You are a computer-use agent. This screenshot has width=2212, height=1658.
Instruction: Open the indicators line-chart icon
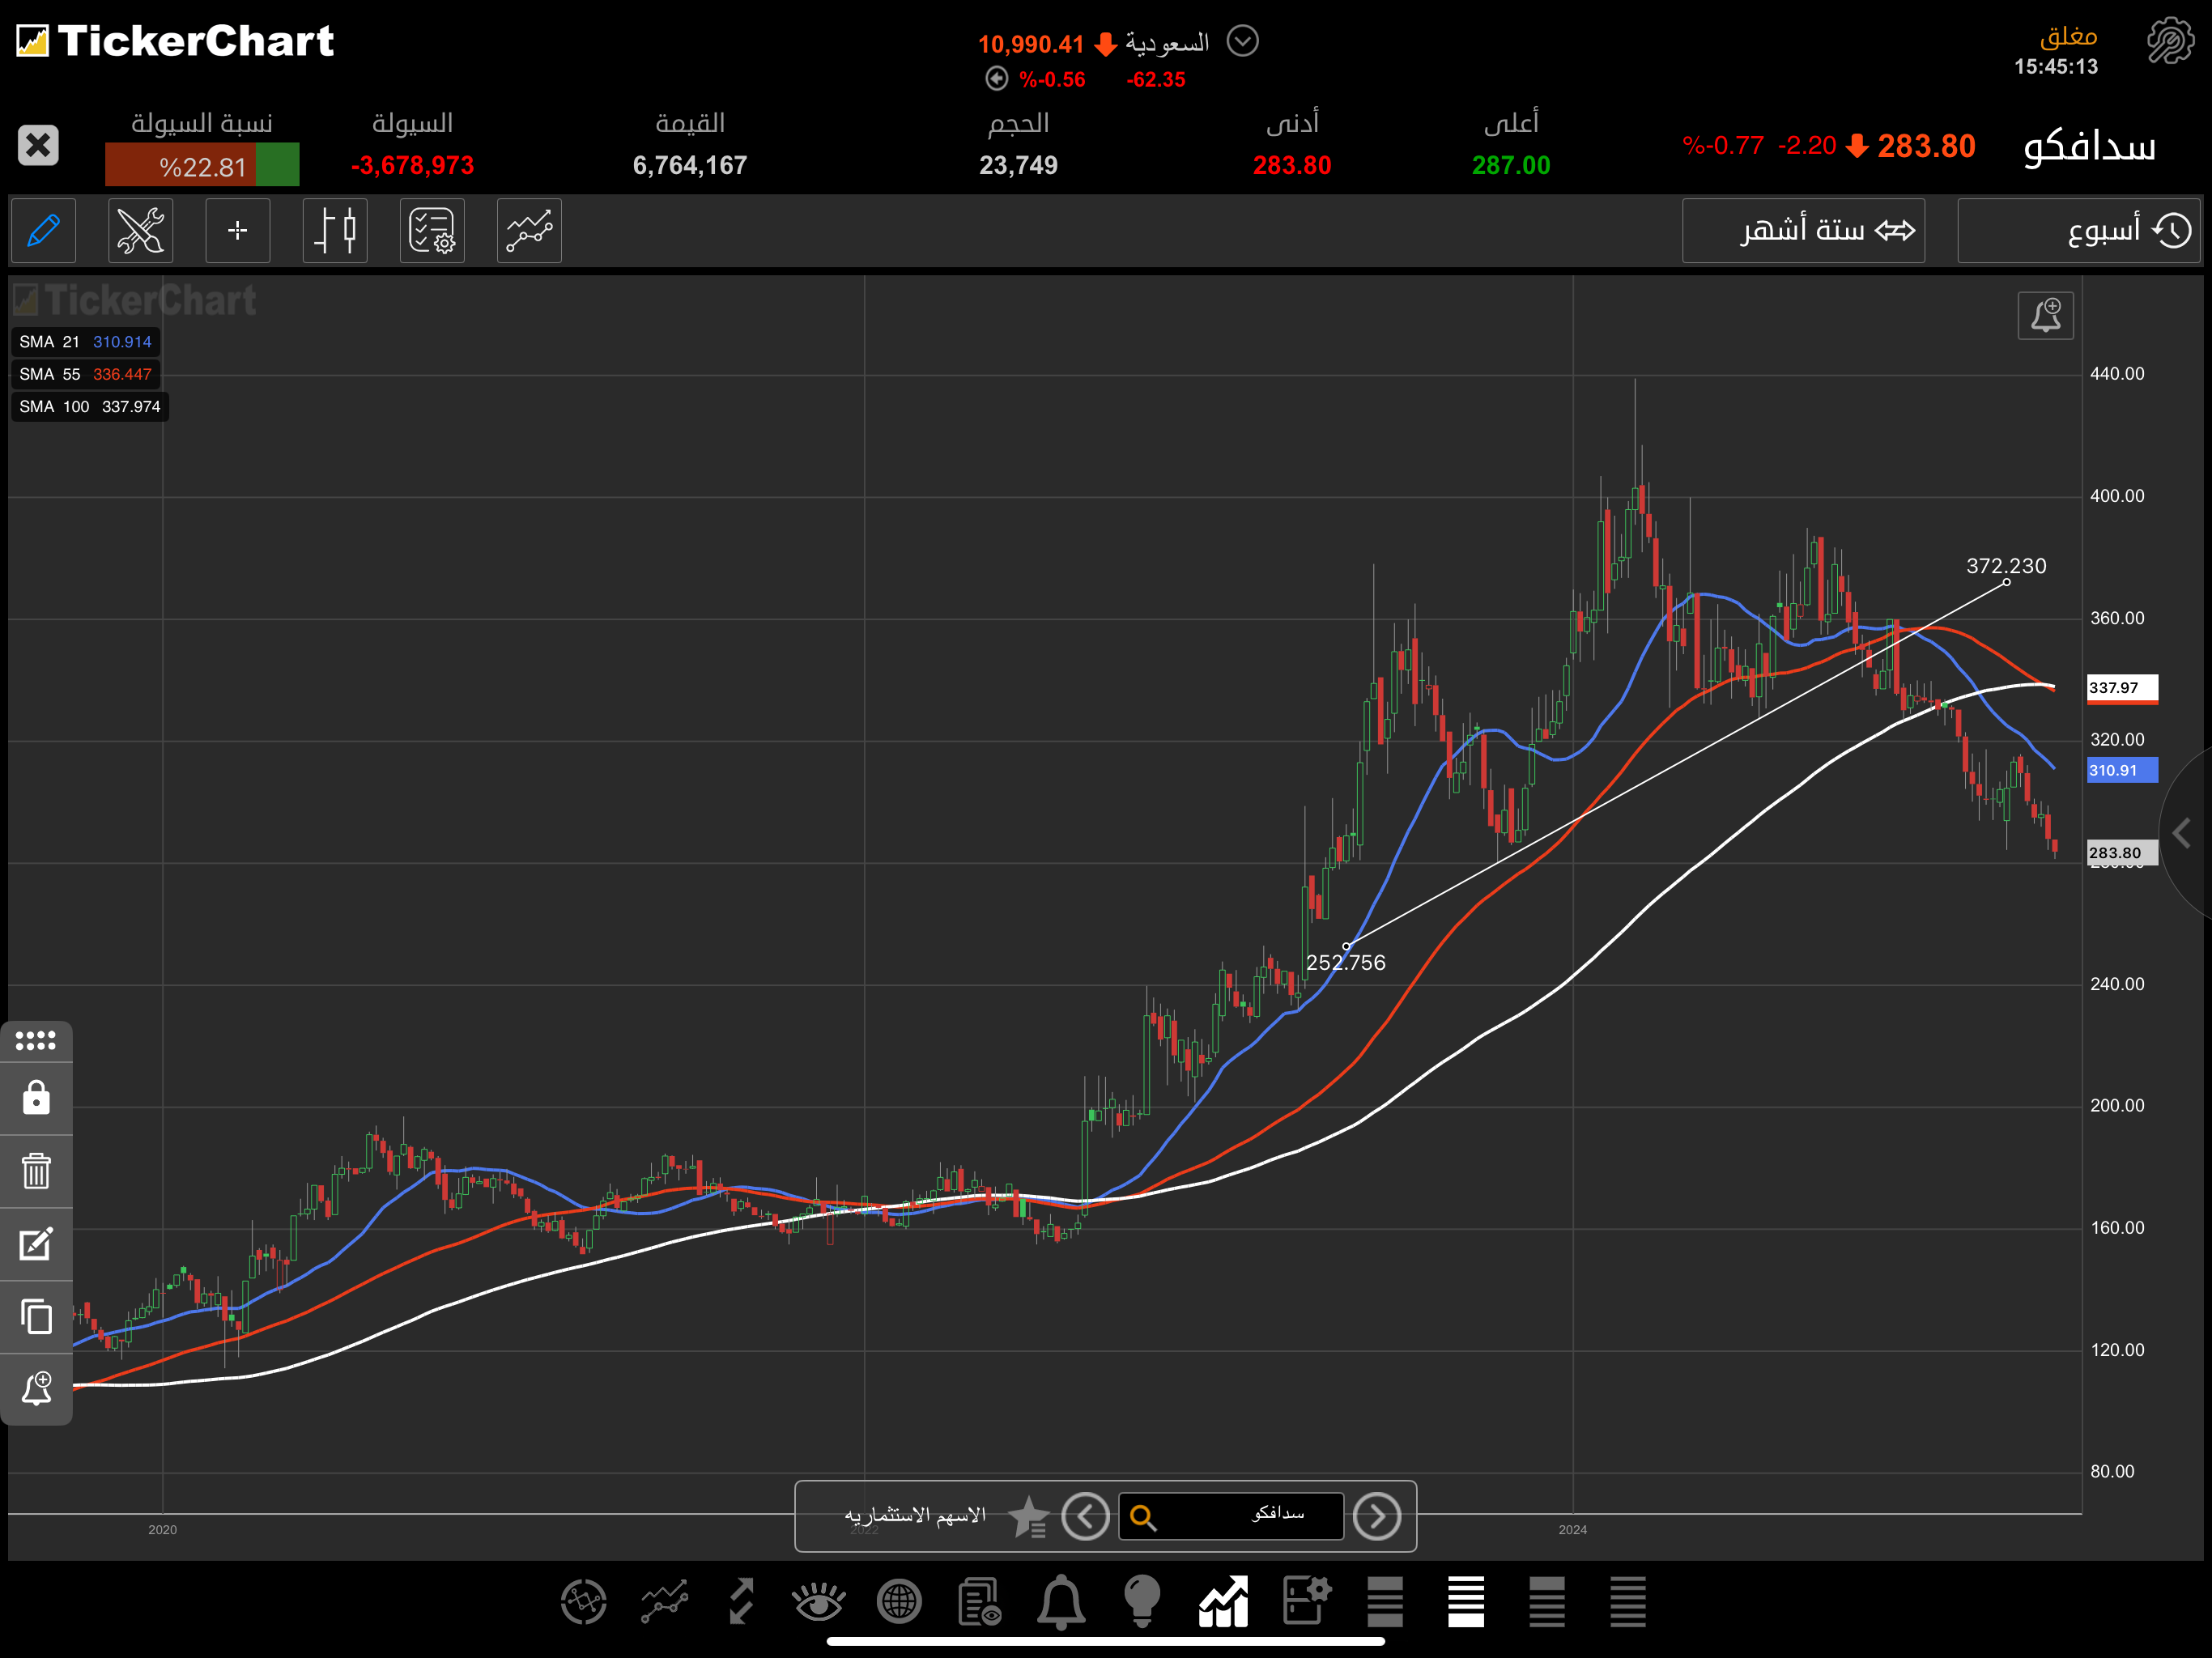(529, 231)
